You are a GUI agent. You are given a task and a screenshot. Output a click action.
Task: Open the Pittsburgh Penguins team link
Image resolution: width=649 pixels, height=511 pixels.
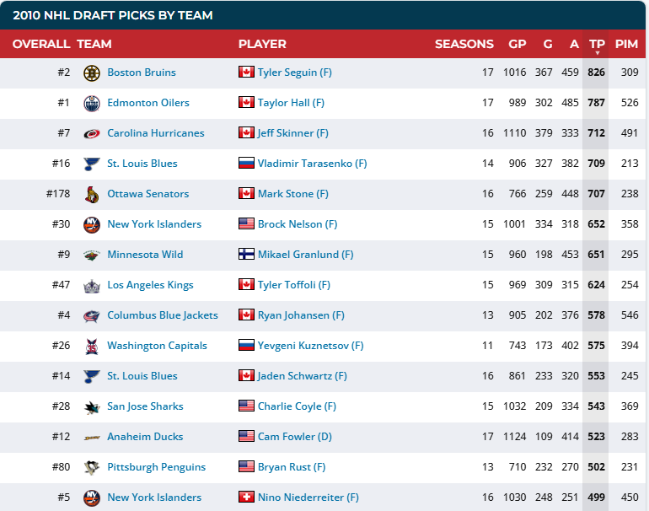pos(157,467)
